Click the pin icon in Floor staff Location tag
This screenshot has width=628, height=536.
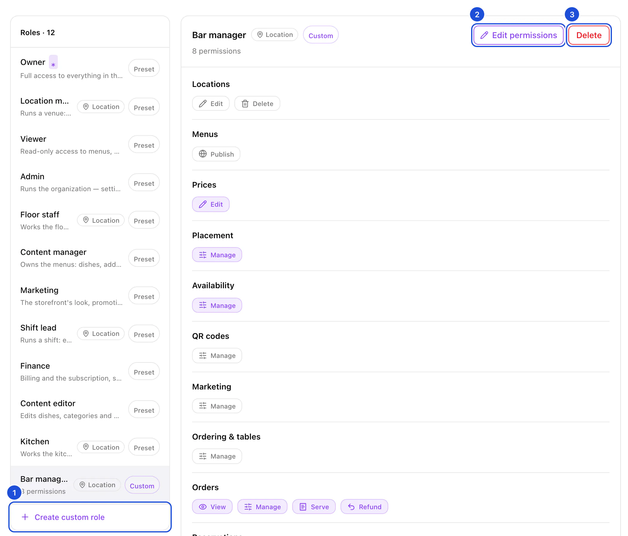(x=86, y=220)
